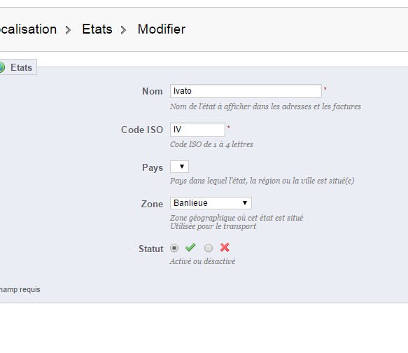Select the Etats fieldset tab label

pos(21,68)
